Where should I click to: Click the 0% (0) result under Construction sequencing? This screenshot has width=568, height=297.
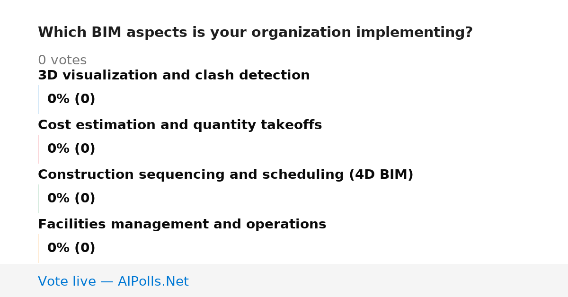(x=71, y=199)
